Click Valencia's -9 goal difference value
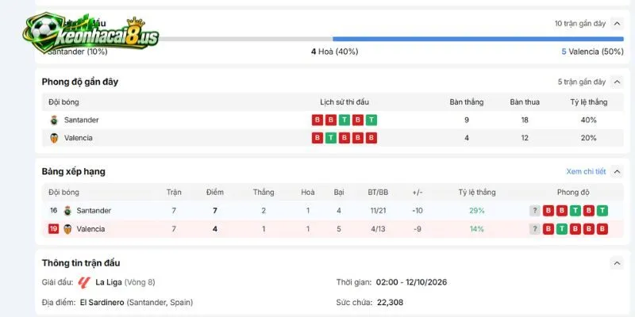The image size is (635, 317). [418, 229]
